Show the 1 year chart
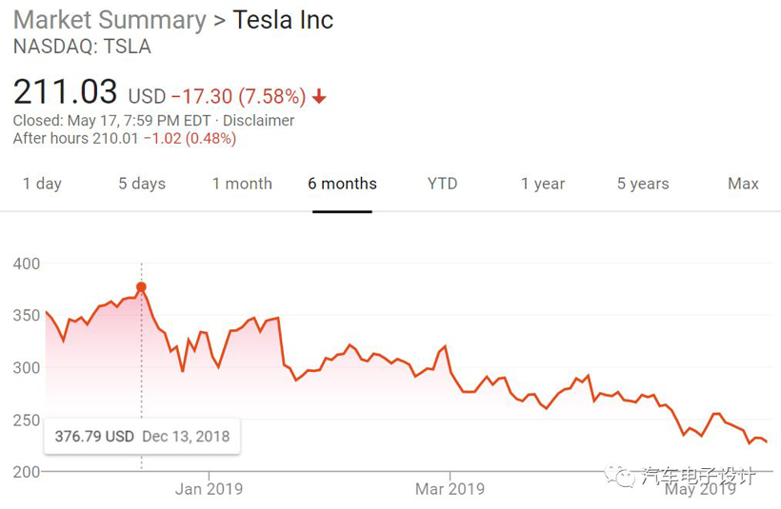The height and width of the screenshot is (509, 781). point(543,184)
